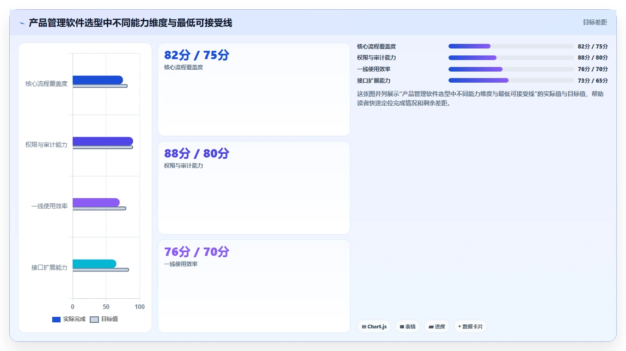This screenshot has height=351, width=626.
Task: Click the small 88分 / 80分 value in the progress list
Action: (593, 58)
